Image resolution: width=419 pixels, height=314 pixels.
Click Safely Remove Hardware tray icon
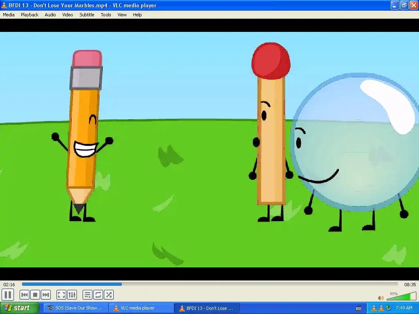point(389,308)
